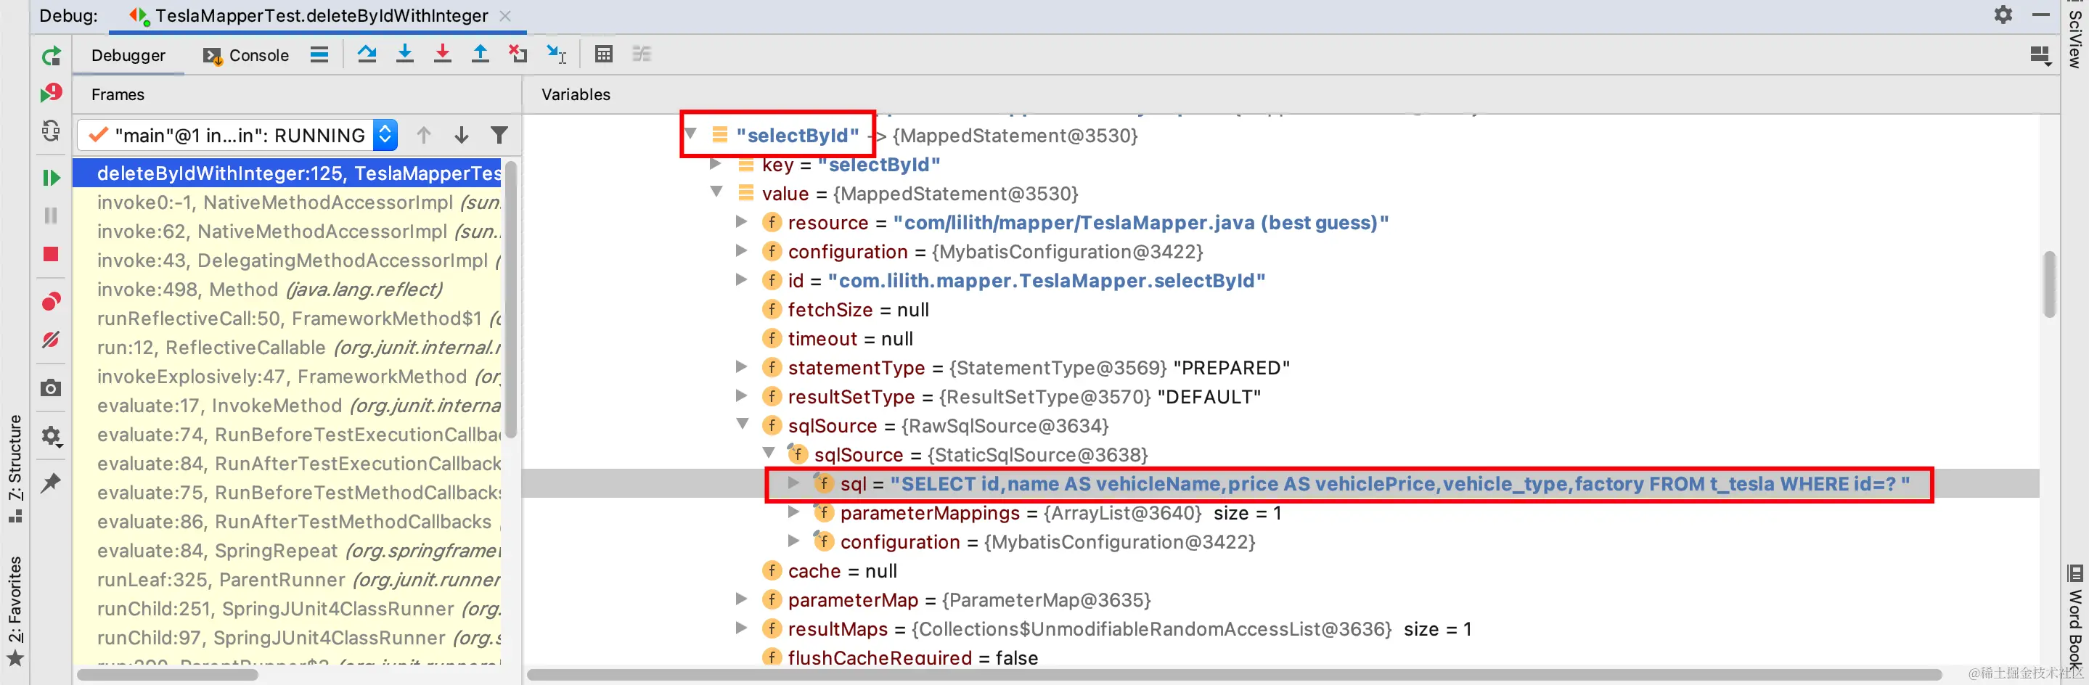This screenshot has width=2089, height=685.
Task: Select frame runReflectiveCall:50, FrameworkMethod$1
Action: click(287, 319)
